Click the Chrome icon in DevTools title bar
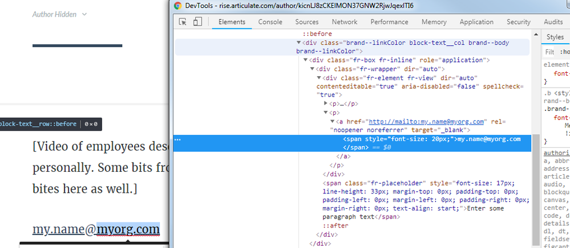 click(177, 6)
